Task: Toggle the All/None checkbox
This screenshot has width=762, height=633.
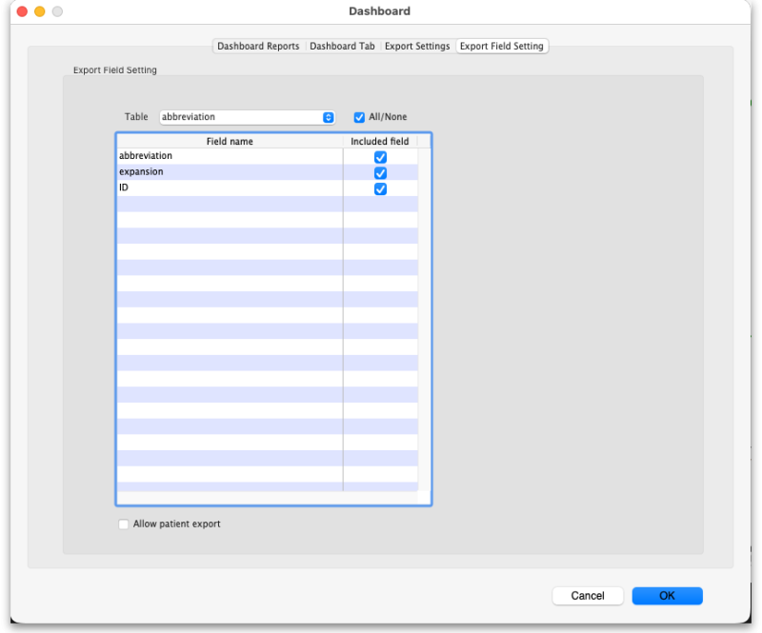Action: point(359,117)
